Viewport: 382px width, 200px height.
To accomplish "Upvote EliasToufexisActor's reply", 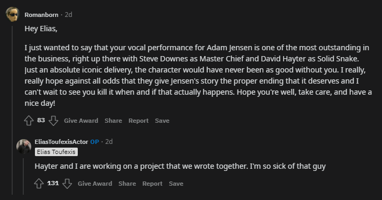I will click(39, 184).
